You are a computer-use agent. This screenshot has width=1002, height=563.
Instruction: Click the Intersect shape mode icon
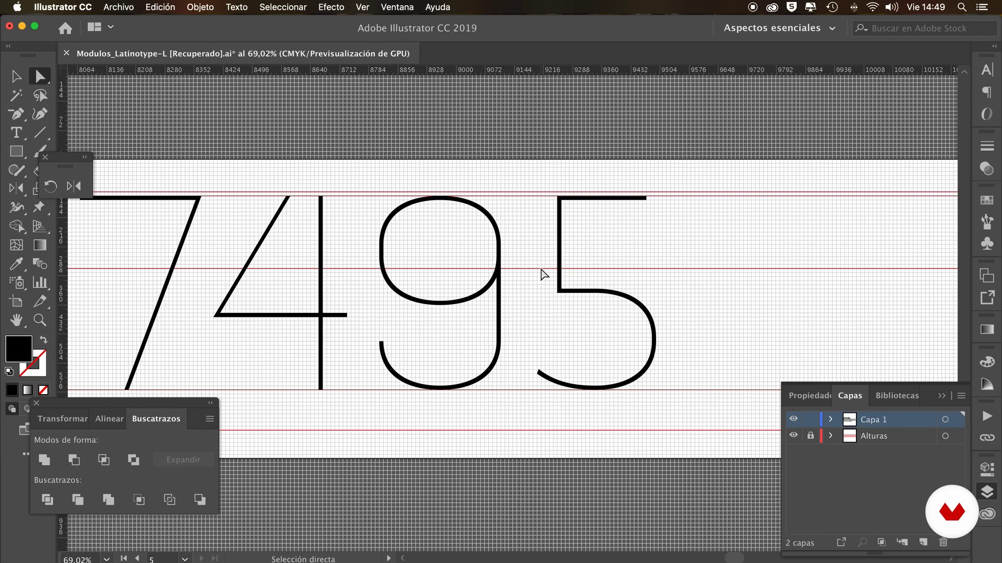click(104, 460)
